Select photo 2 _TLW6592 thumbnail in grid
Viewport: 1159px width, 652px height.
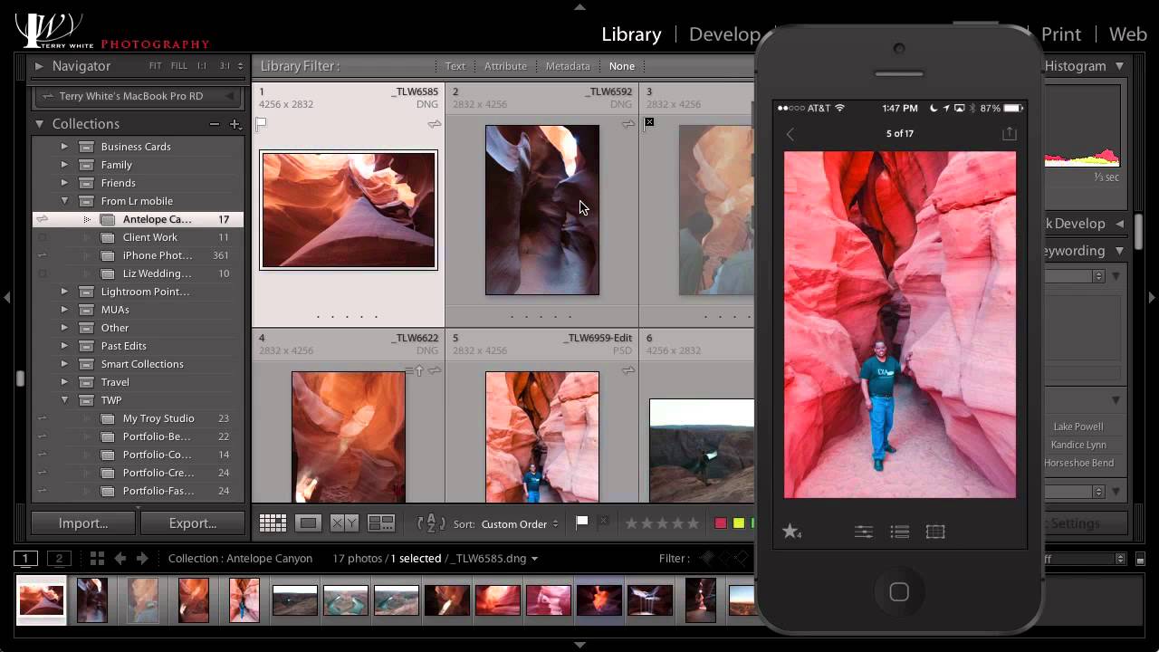tap(542, 210)
